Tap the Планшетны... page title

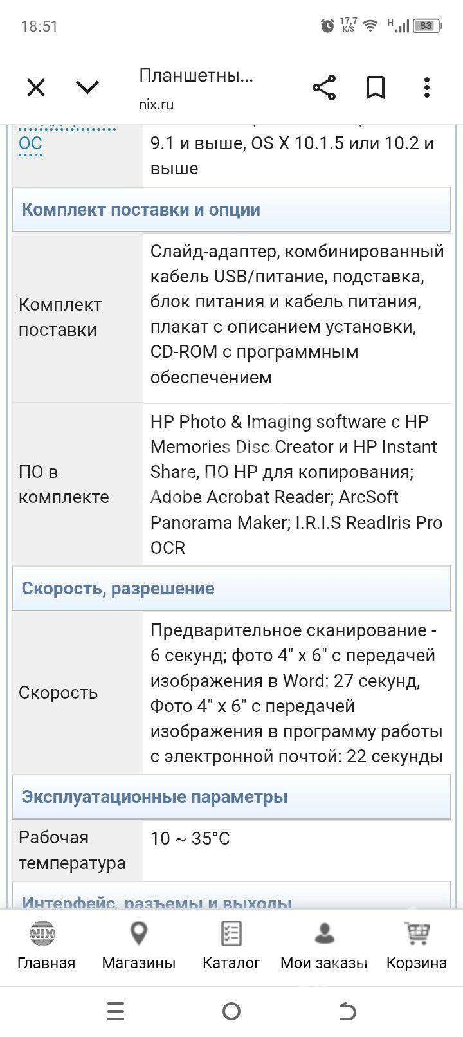click(196, 76)
